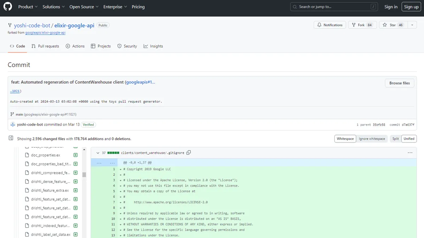Select the Whitespace option
The width and height of the screenshot is (424, 238).
click(345, 139)
